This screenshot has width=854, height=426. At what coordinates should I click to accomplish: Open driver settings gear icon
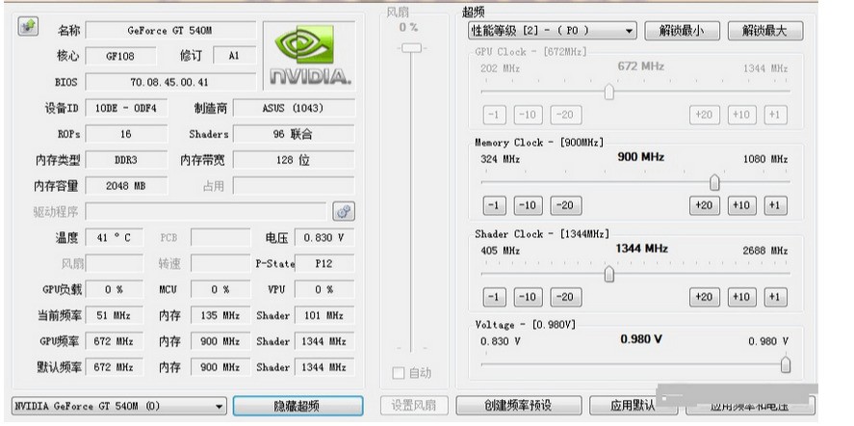[x=344, y=212]
